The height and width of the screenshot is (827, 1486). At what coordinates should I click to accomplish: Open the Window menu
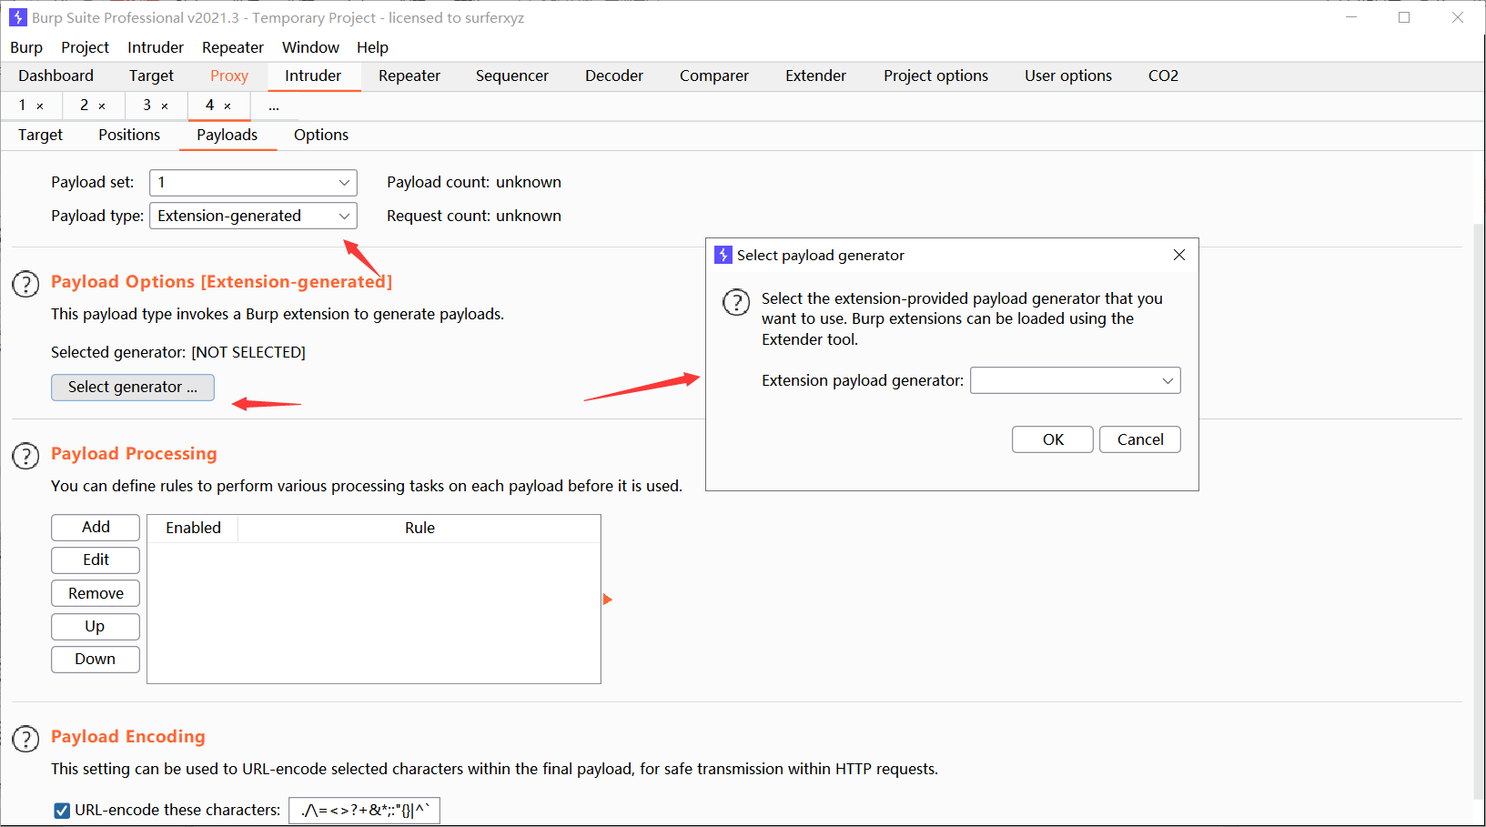click(x=310, y=47)
